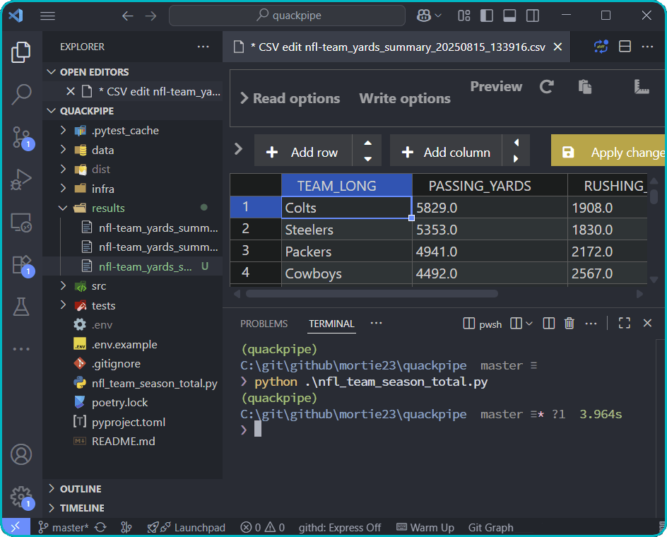Viewport: 667px width, 537px height.
Task: Expand the src folder
Action: (133, 286)
